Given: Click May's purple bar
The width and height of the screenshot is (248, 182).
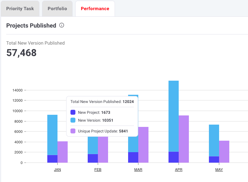Looking at the screenshot, I should point(224,152).
